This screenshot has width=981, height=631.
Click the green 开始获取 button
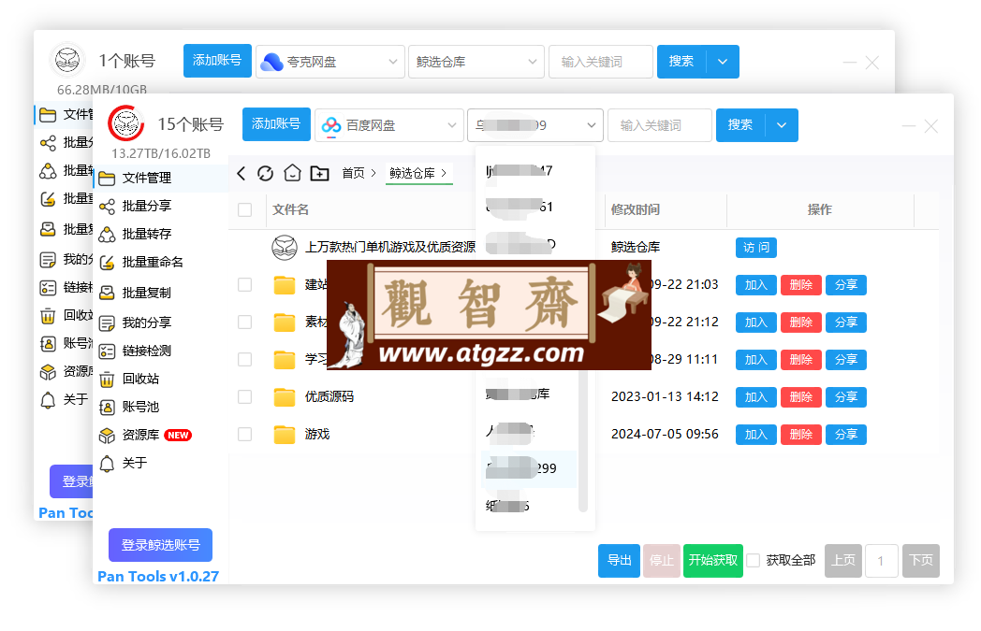712,560
